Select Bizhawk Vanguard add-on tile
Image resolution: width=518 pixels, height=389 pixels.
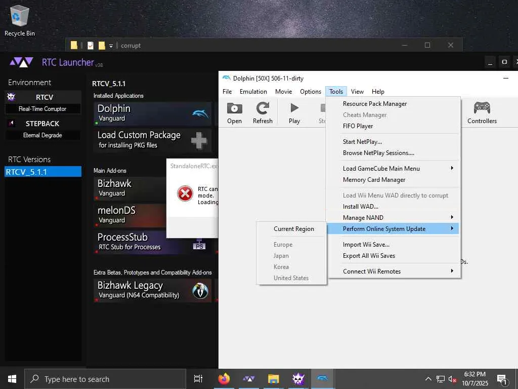131,188
